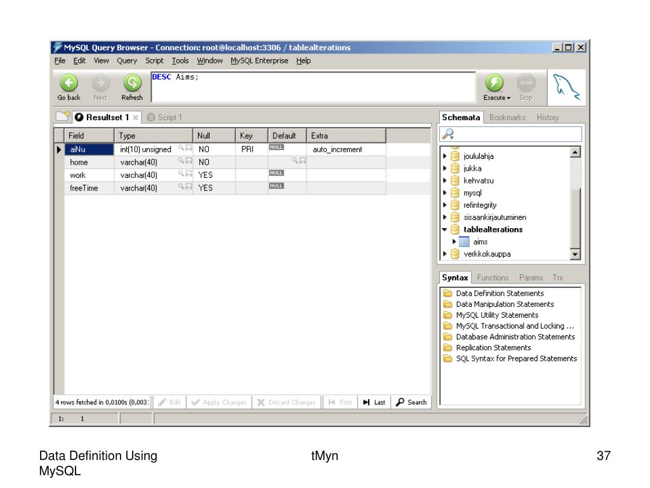Open the MySQL Enterprise menu
Image resolution: width=650 pixels, height=488 pixels.
(260, 60)
